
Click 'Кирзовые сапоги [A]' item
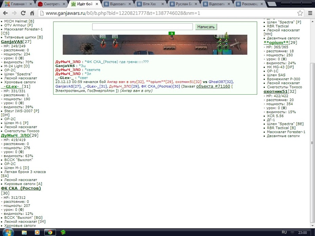pos(23,184)
